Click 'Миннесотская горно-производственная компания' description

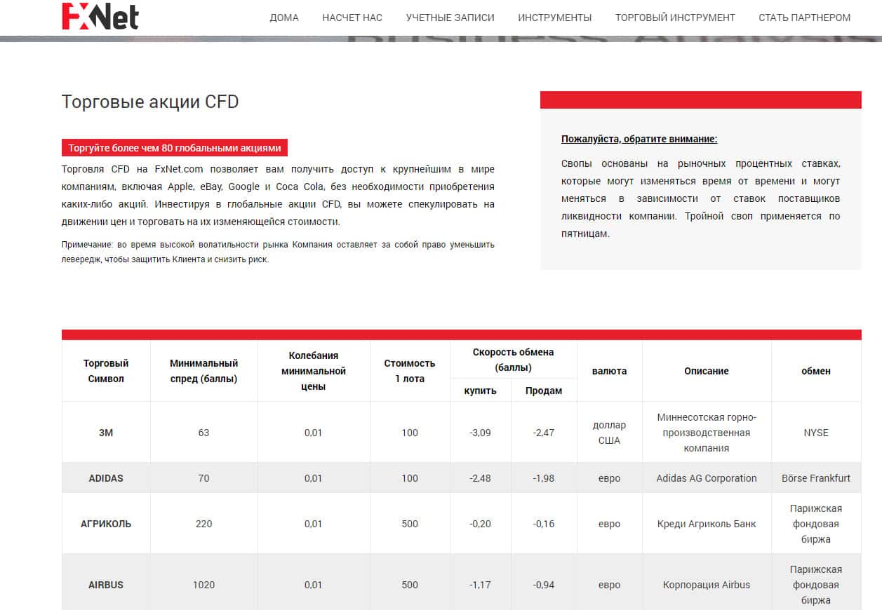[x=707, y=433]
